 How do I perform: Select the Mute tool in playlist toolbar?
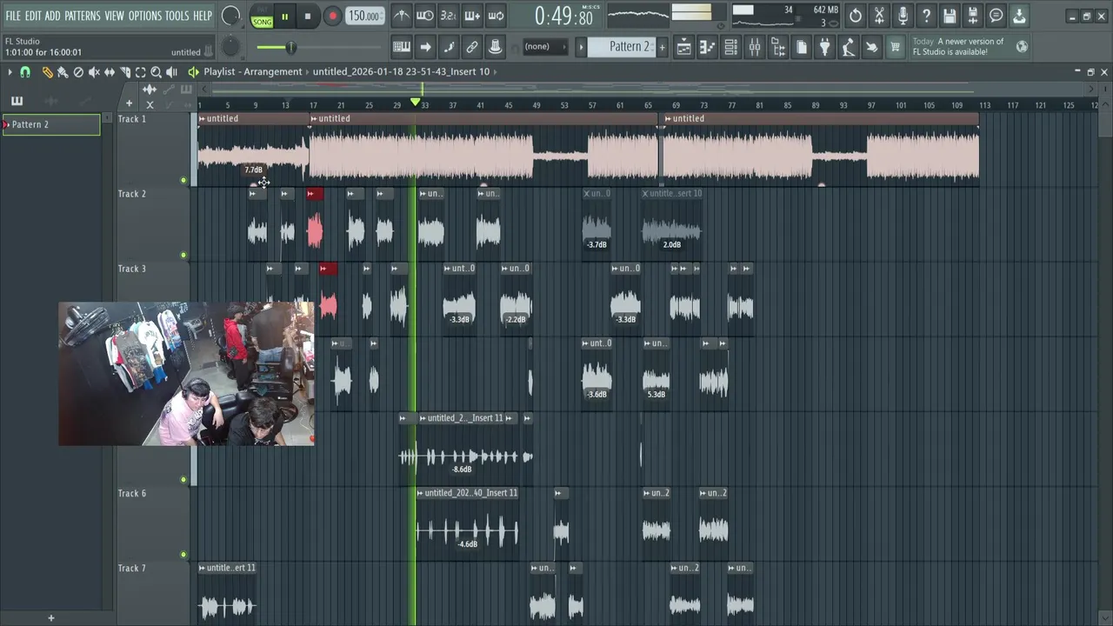point(94,72)
